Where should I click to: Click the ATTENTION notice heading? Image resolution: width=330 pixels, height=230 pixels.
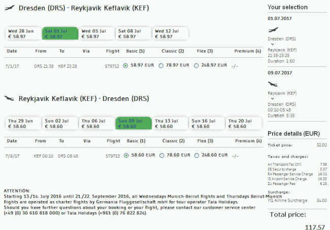(x=17, y=191)
